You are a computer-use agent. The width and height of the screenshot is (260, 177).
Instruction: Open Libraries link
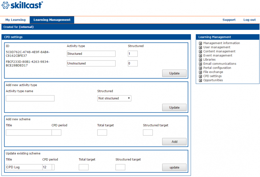tap(209, 60)
